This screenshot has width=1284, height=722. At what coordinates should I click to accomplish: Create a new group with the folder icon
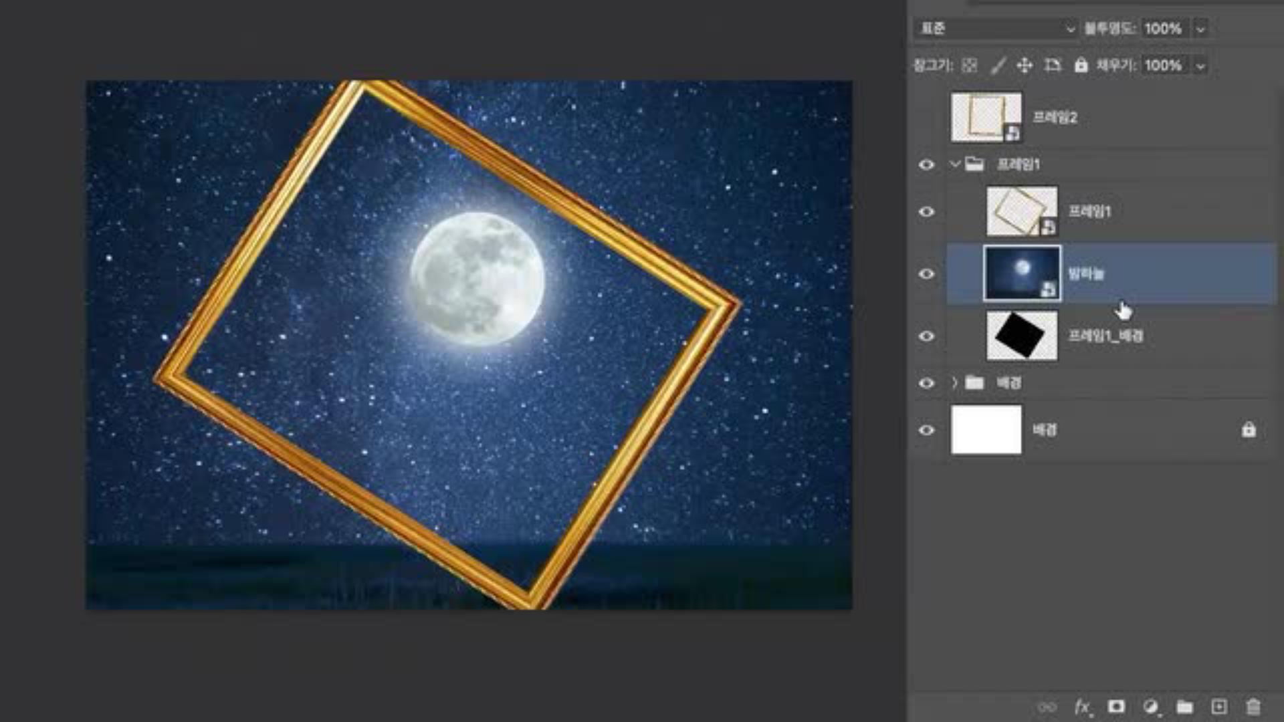[x=1185, y=707]
